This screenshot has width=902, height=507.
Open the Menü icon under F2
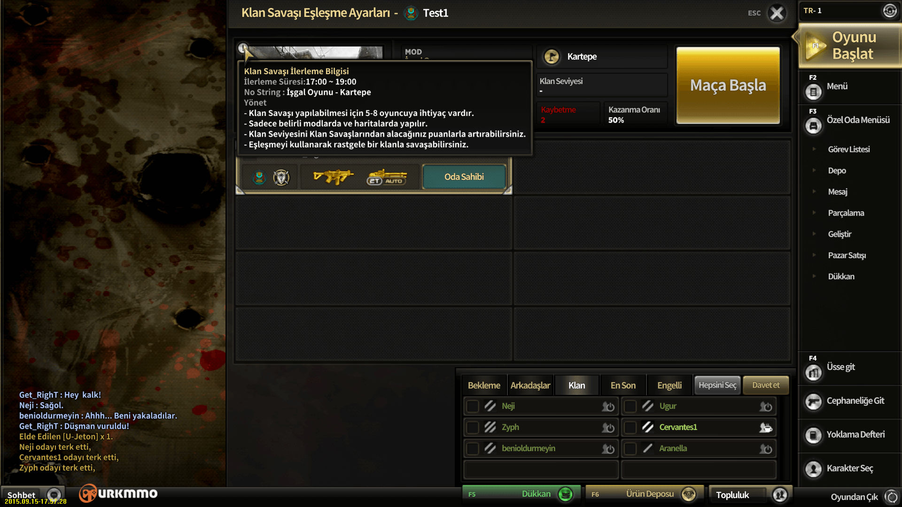click(x=813, y=92)
